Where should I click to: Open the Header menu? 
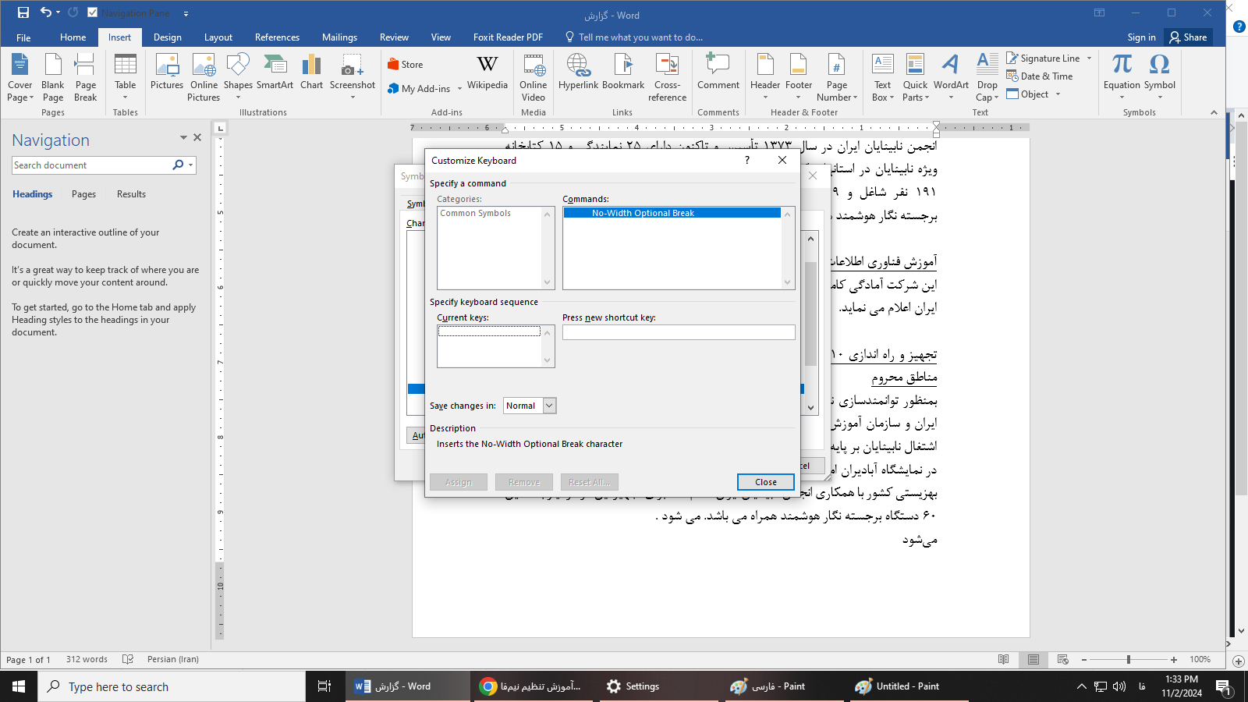[765, 76]
